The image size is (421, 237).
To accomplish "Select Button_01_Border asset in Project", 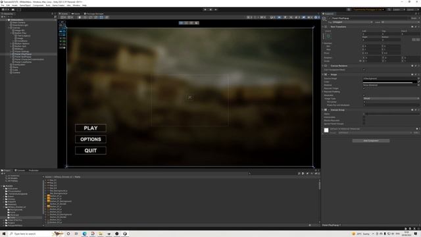I will 57,204.
